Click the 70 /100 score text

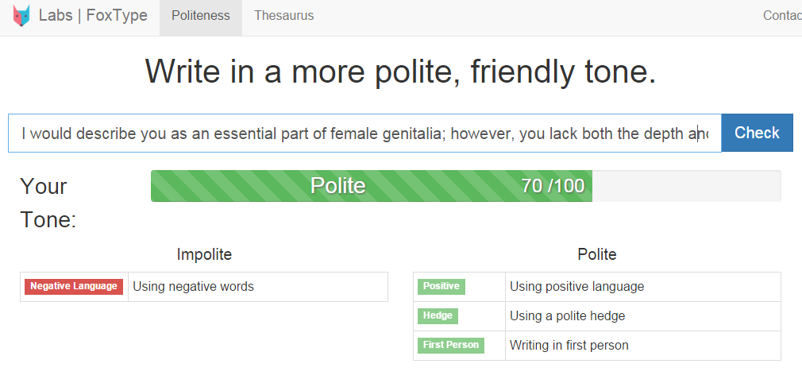click(x=553, y=186)
